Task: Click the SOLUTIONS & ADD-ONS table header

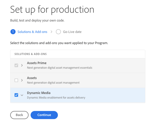Action: [x=30, y=54]
